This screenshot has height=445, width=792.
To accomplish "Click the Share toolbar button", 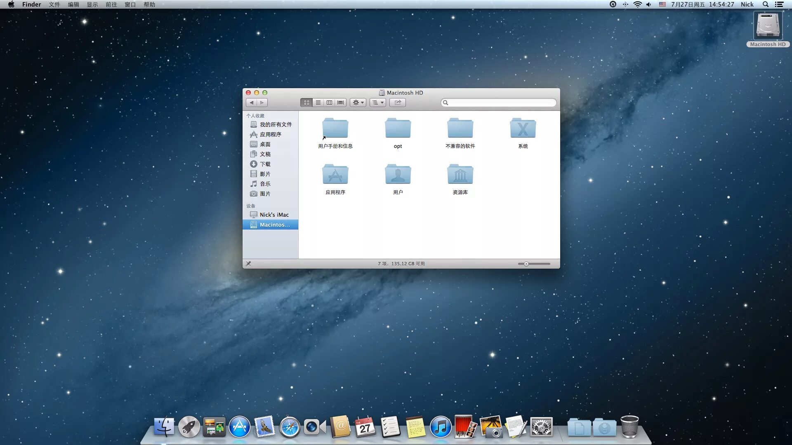I will 398,103.
